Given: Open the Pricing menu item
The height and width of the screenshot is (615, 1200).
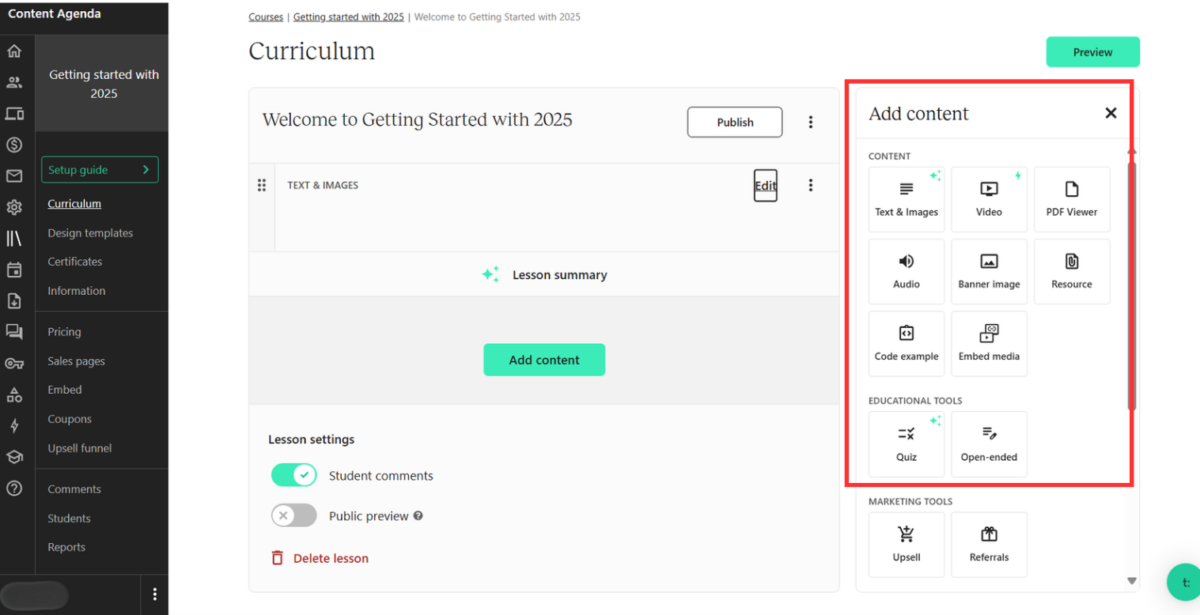Looking at the screenshot, I should coord(64,332).
